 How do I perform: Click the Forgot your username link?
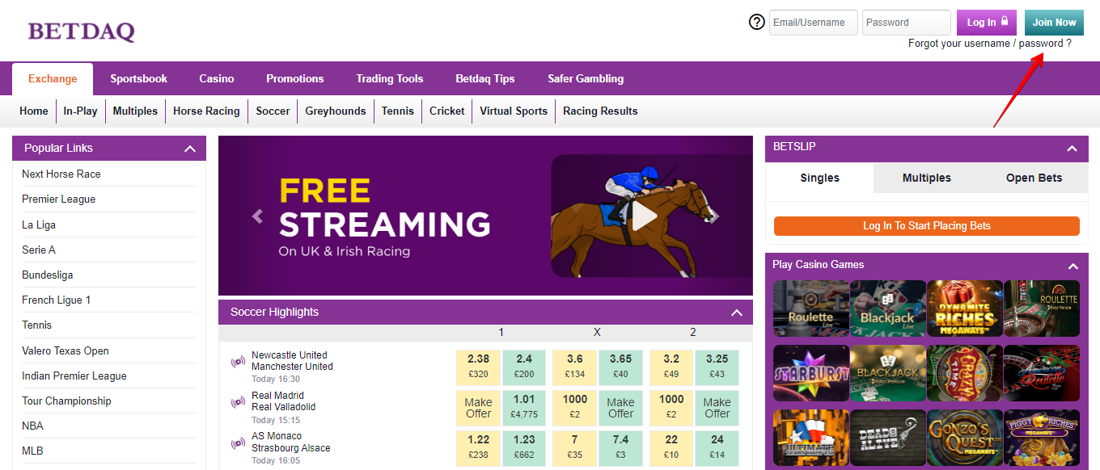(x=990, y=44)
